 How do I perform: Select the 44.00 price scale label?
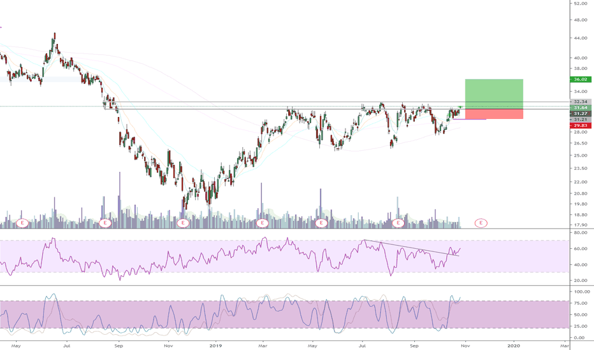[581, 38]
